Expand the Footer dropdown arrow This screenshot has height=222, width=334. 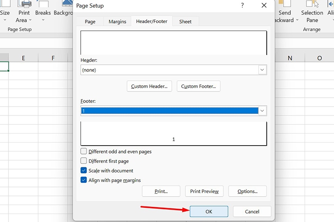262,111
